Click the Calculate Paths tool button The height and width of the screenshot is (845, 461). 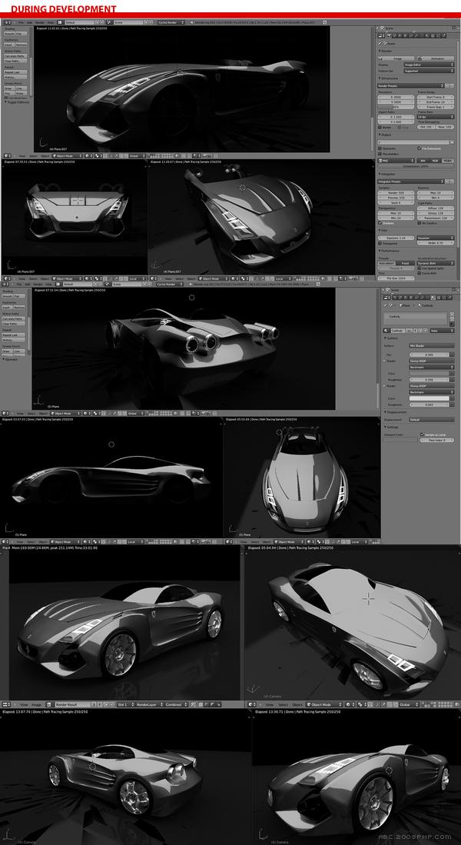point(15,57)
